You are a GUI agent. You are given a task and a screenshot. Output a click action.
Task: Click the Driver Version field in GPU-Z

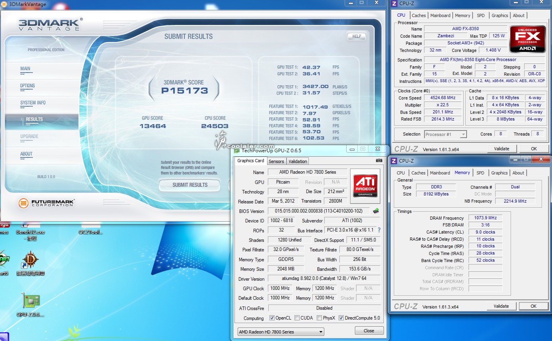click(324, 279)
